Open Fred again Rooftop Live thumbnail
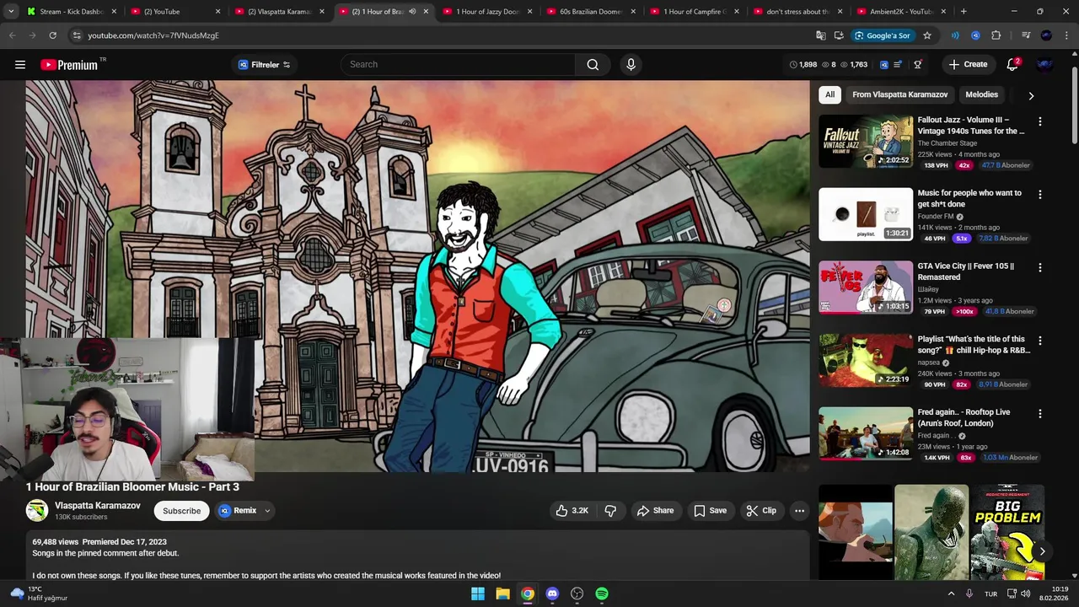The width and height of the screenshot is (1079, 607). click(866, 433)
